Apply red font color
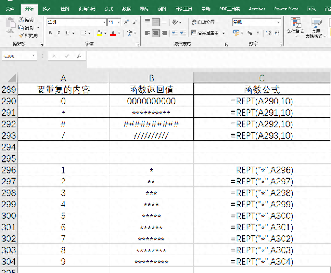The width and height of the screenshot is (331, 273). (x=113, y=33)
